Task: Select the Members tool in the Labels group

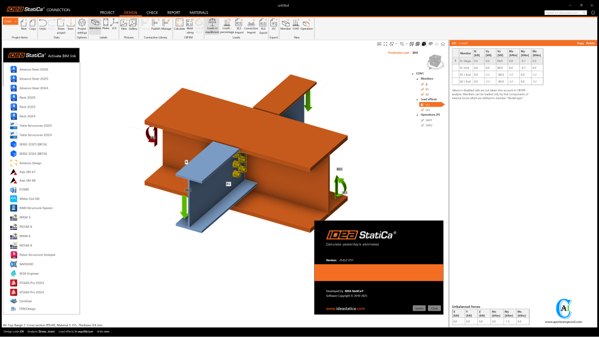Action: point(94,24)
